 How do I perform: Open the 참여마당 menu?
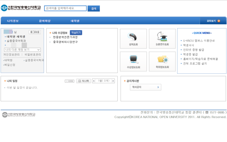[45, 21]
